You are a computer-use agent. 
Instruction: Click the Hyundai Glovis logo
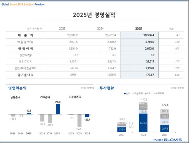click(167, 140)
